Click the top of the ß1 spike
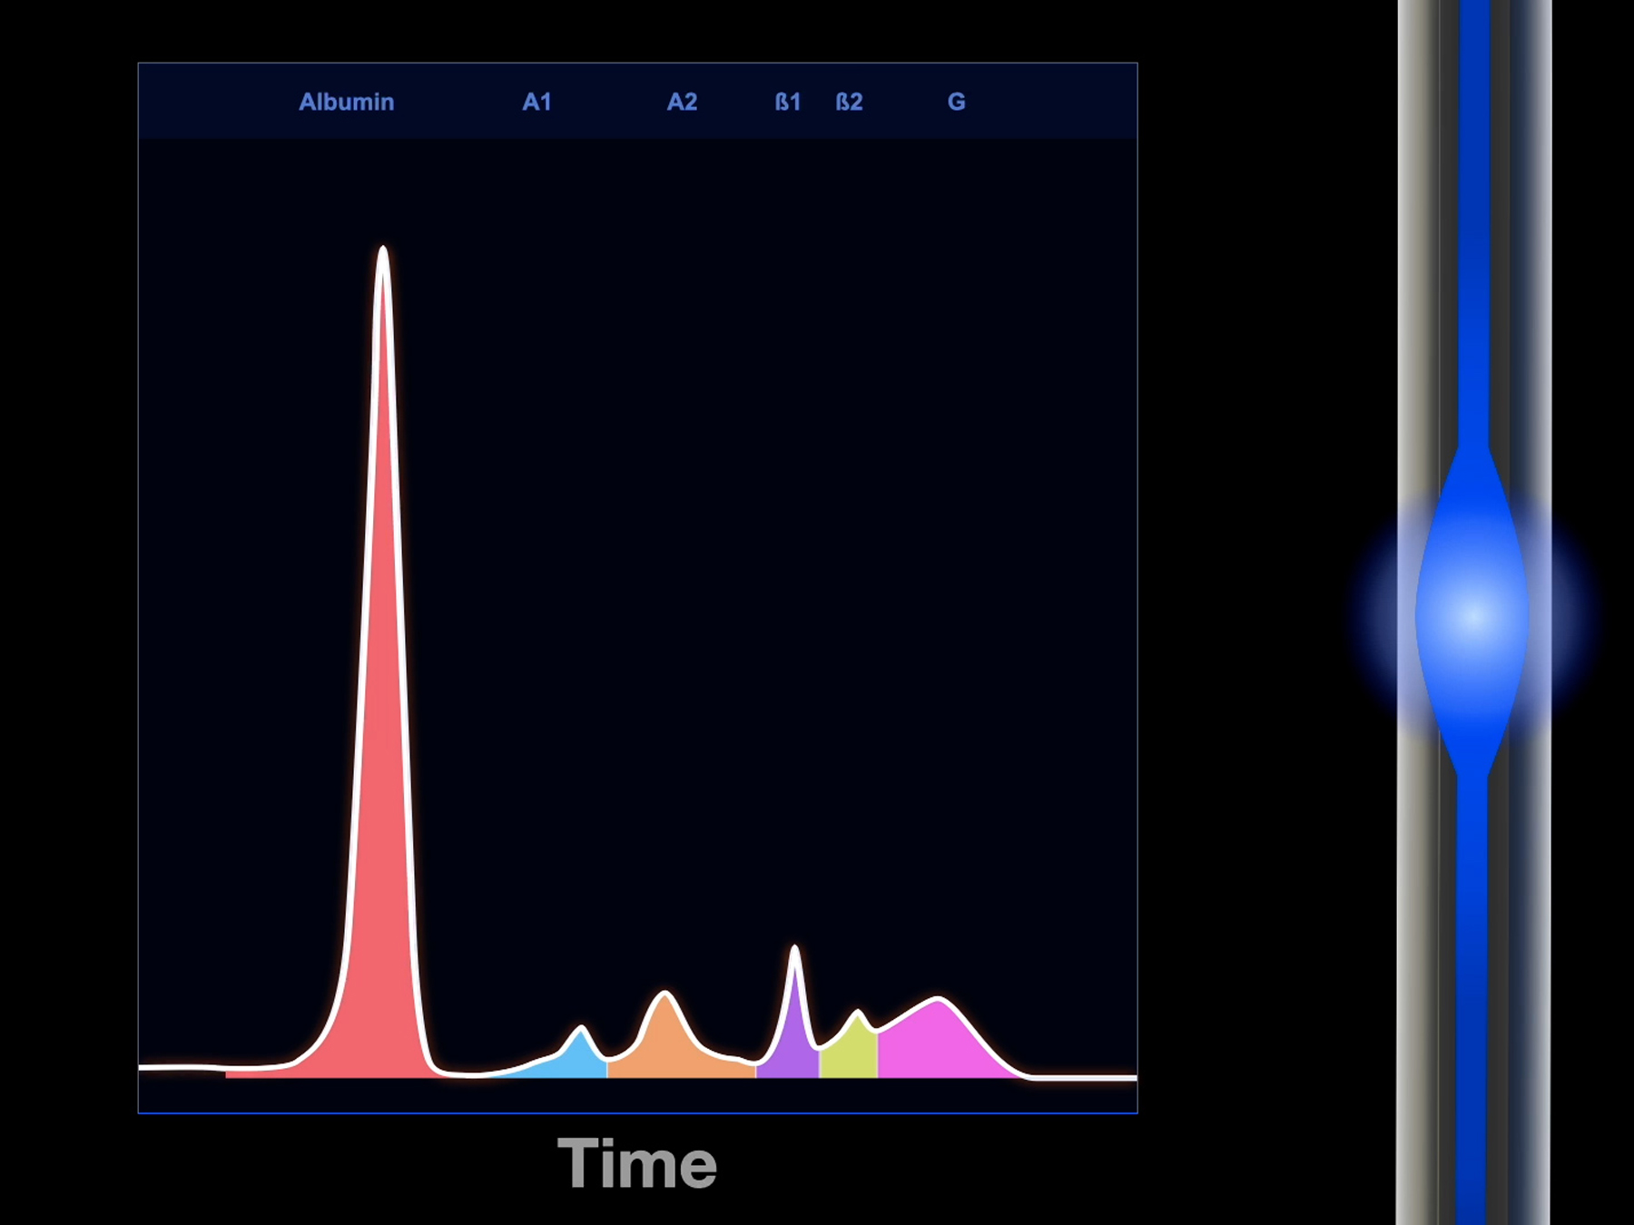 pos(795,949)
